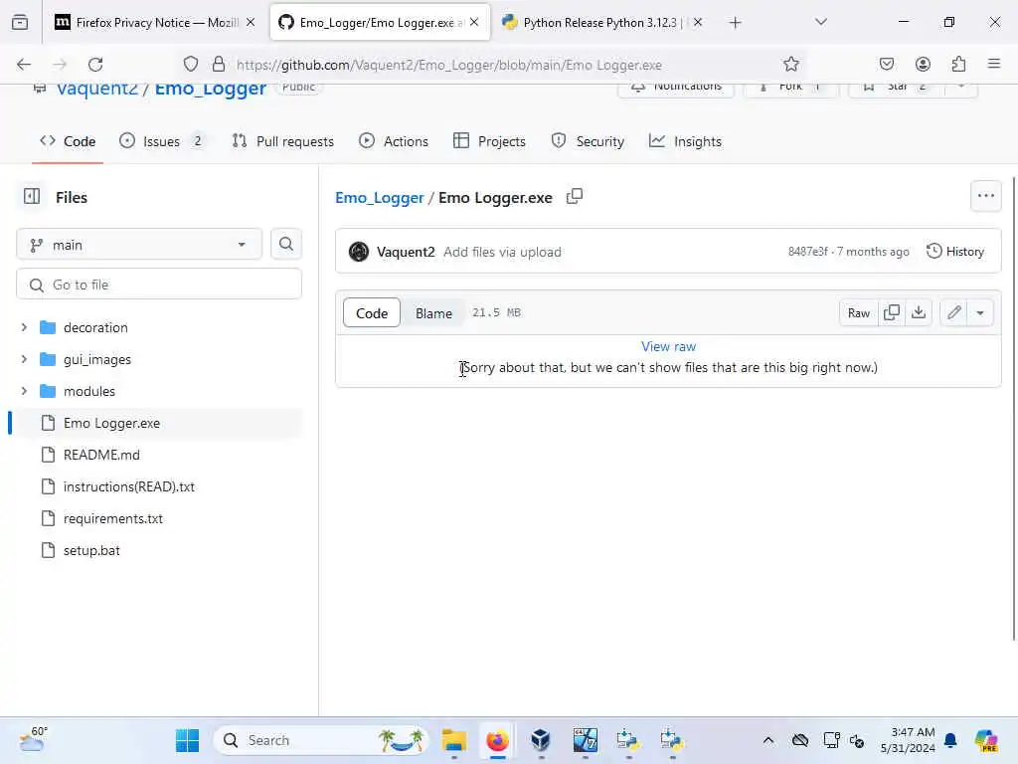Open the Vaquent2 author link

tap(406, 252)
